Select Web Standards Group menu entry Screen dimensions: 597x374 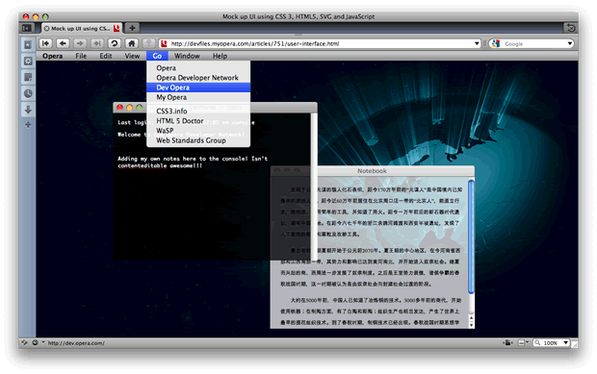coord(198,140)
